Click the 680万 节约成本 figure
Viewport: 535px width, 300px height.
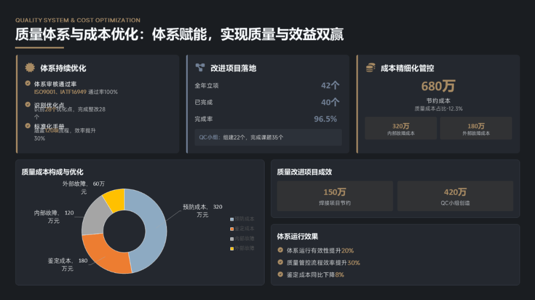(438, 86)
